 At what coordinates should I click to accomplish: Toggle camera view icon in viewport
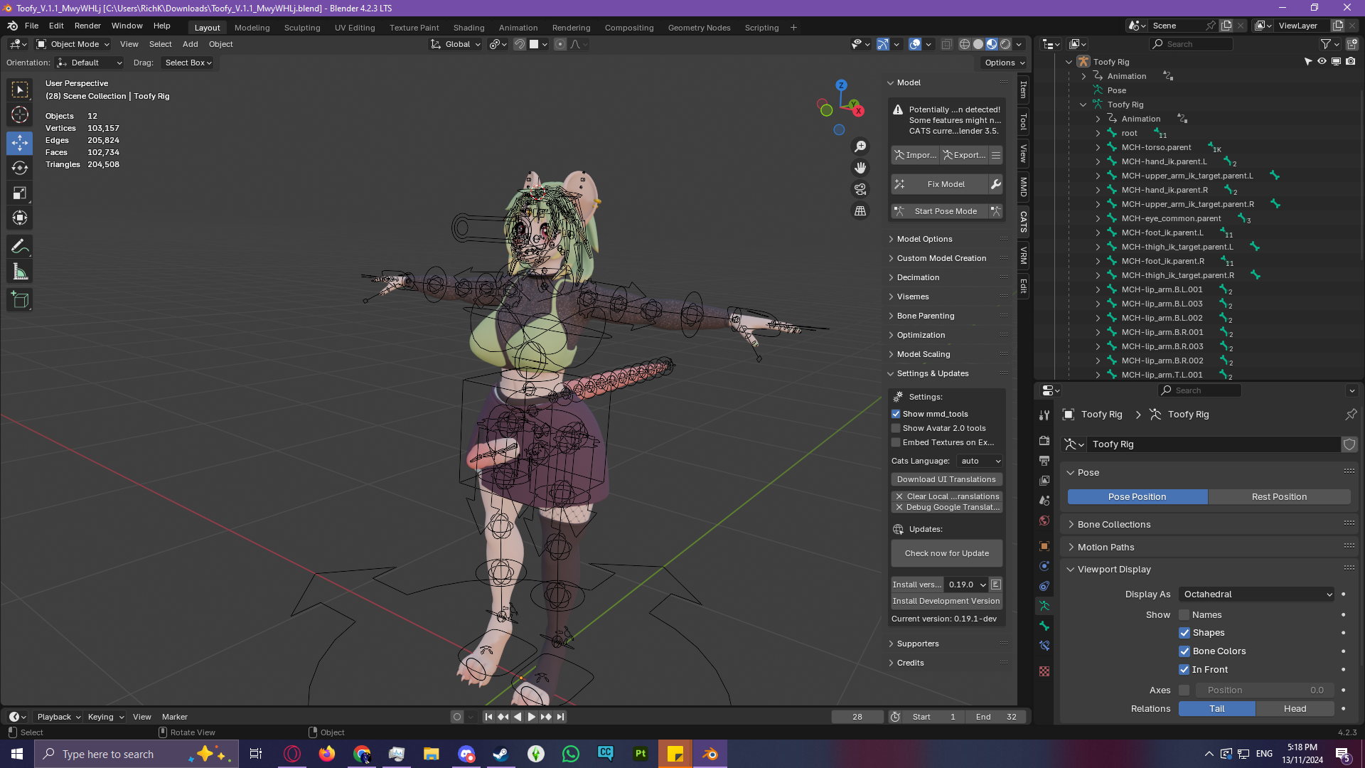point(860,189)
